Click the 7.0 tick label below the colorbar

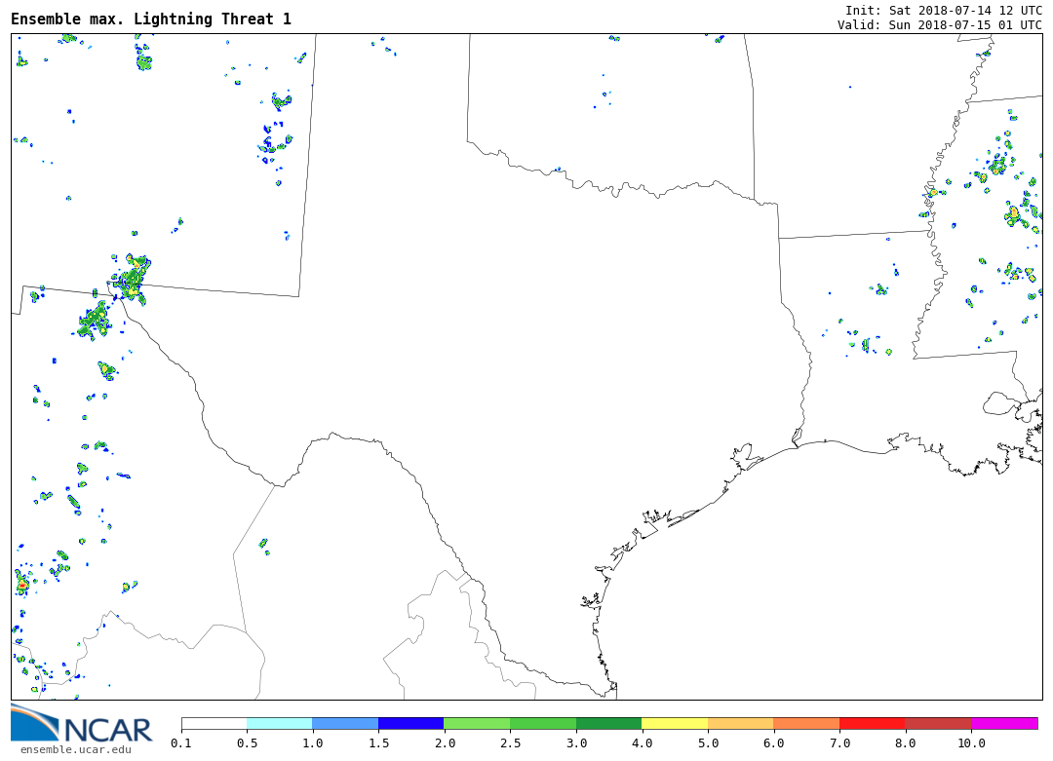[839, 743]
